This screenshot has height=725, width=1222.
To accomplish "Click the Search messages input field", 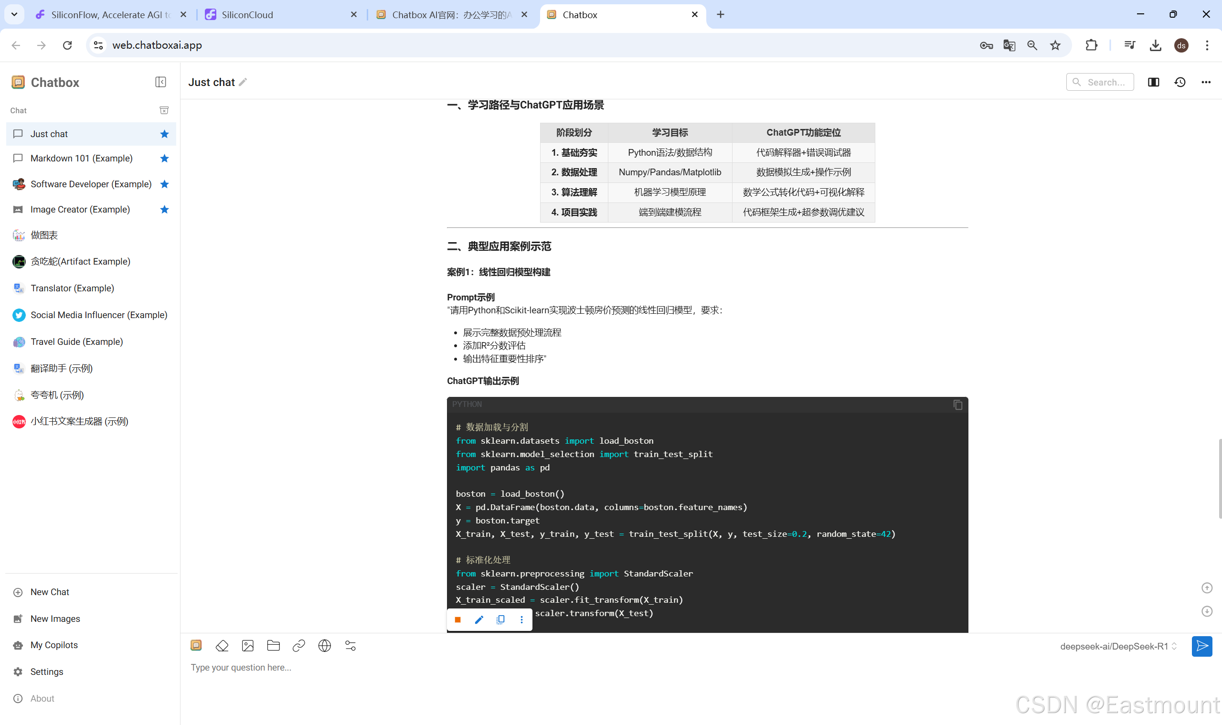I will [x=1105, y=82].
